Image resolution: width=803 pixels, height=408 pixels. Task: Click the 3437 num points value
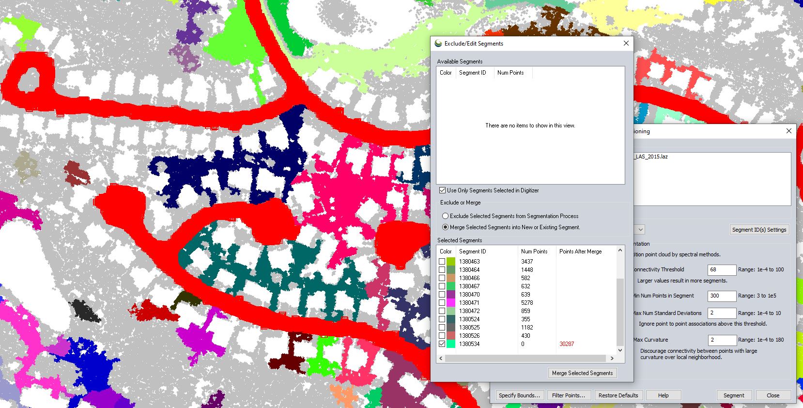tap(527, 262)
